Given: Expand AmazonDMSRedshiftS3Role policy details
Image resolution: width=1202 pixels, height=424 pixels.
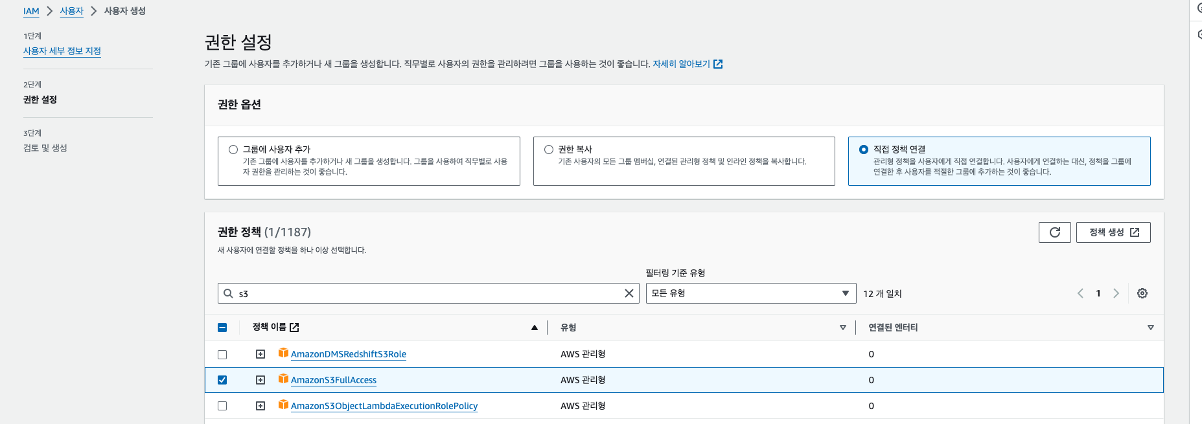Looking at the screenshot, I should pos(260,354).
